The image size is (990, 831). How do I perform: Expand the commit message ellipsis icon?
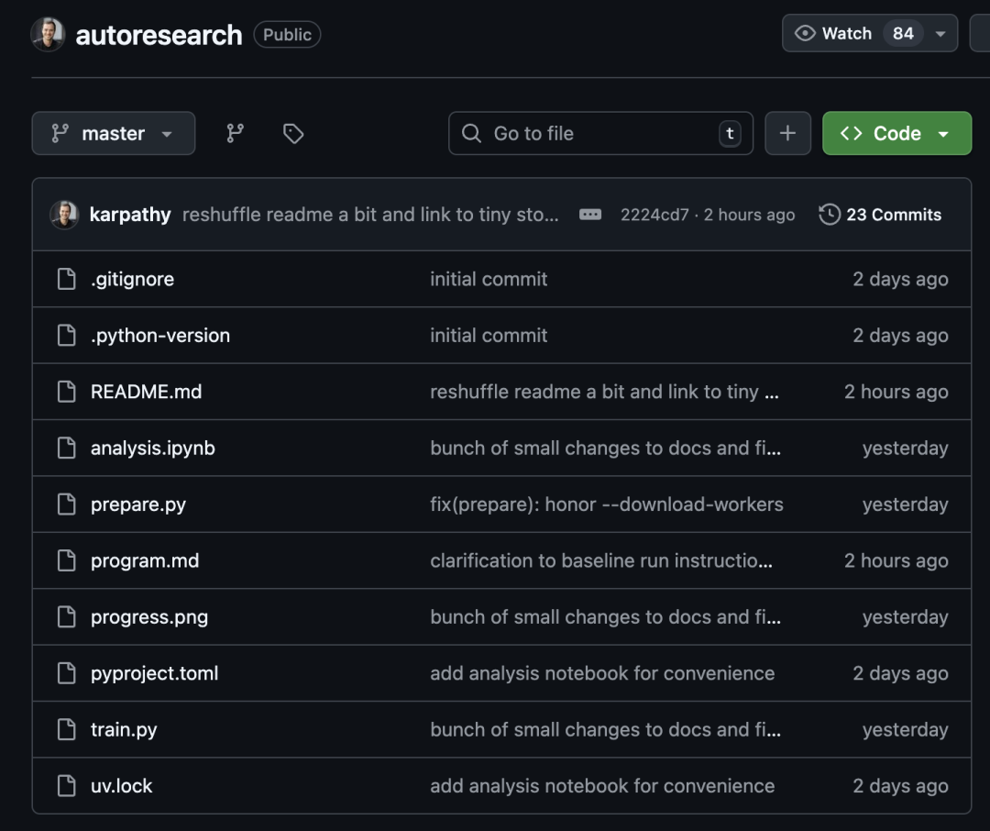pos(590,215)
